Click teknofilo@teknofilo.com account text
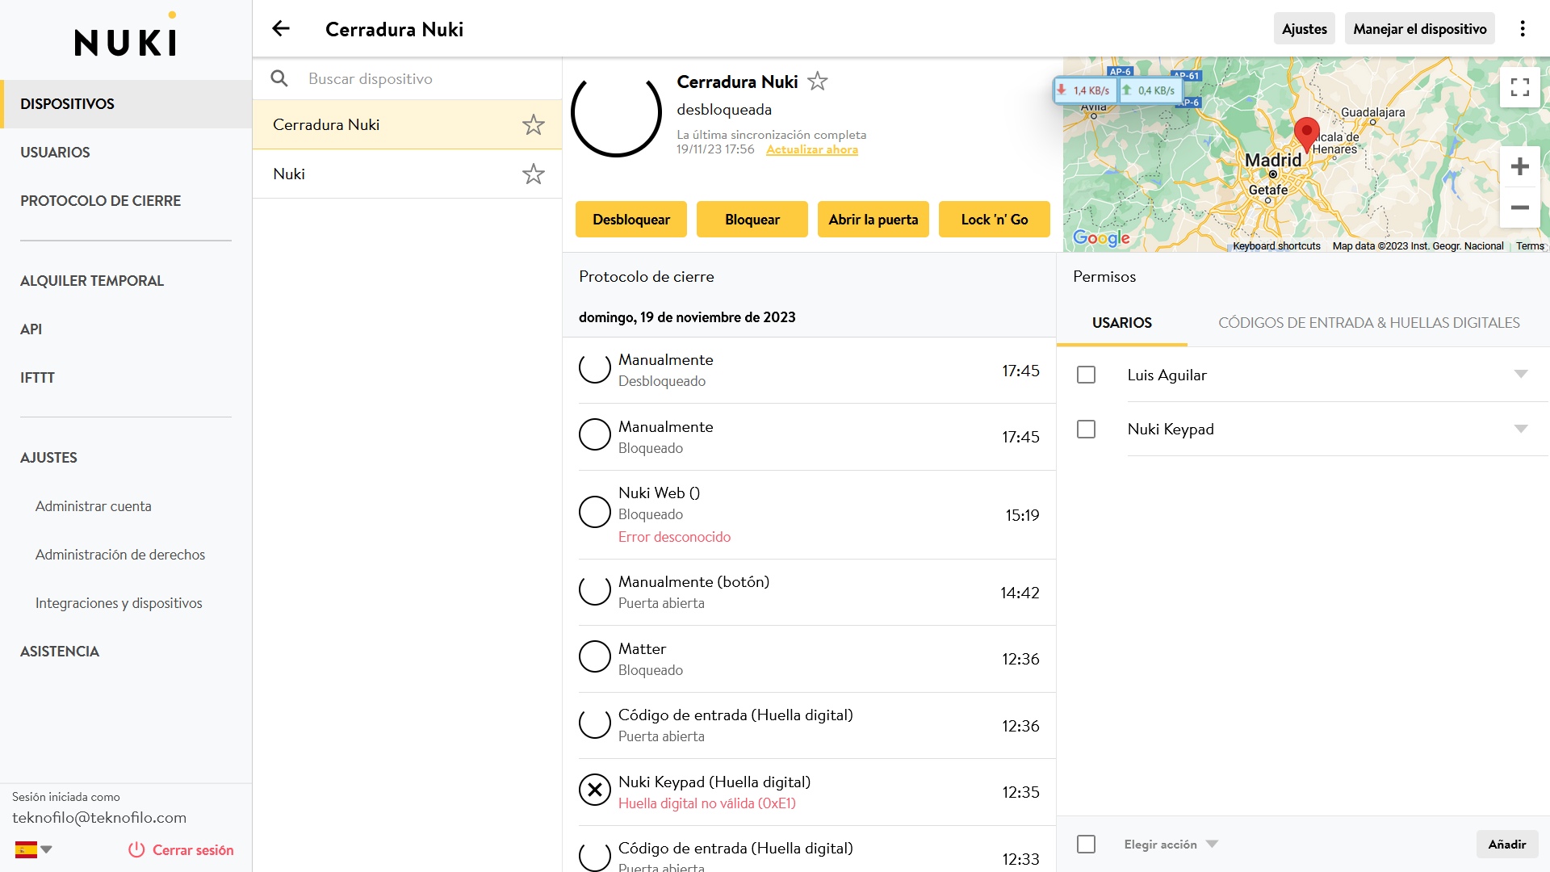The height and width of the screenshot is (872, 1550). 99,818
